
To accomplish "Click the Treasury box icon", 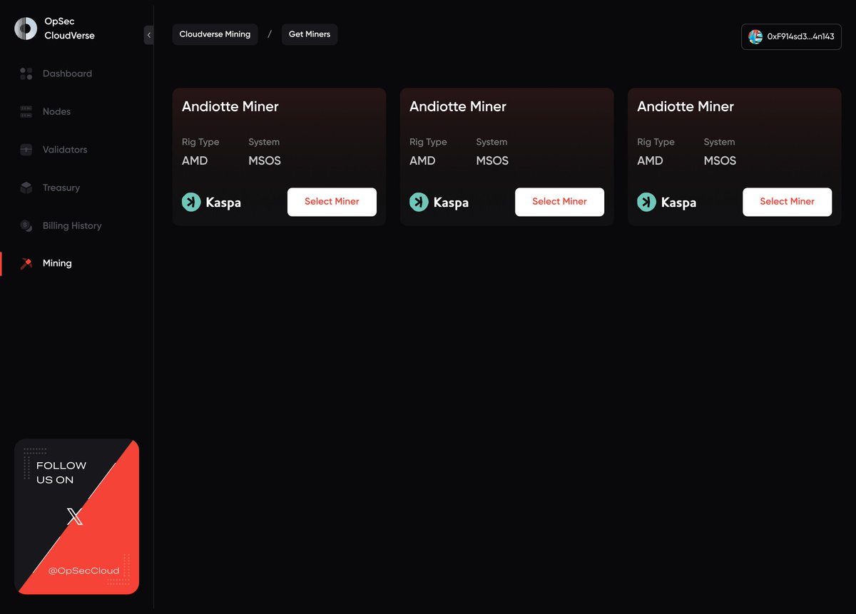I will pyautogui.click(x=26, y=188).
